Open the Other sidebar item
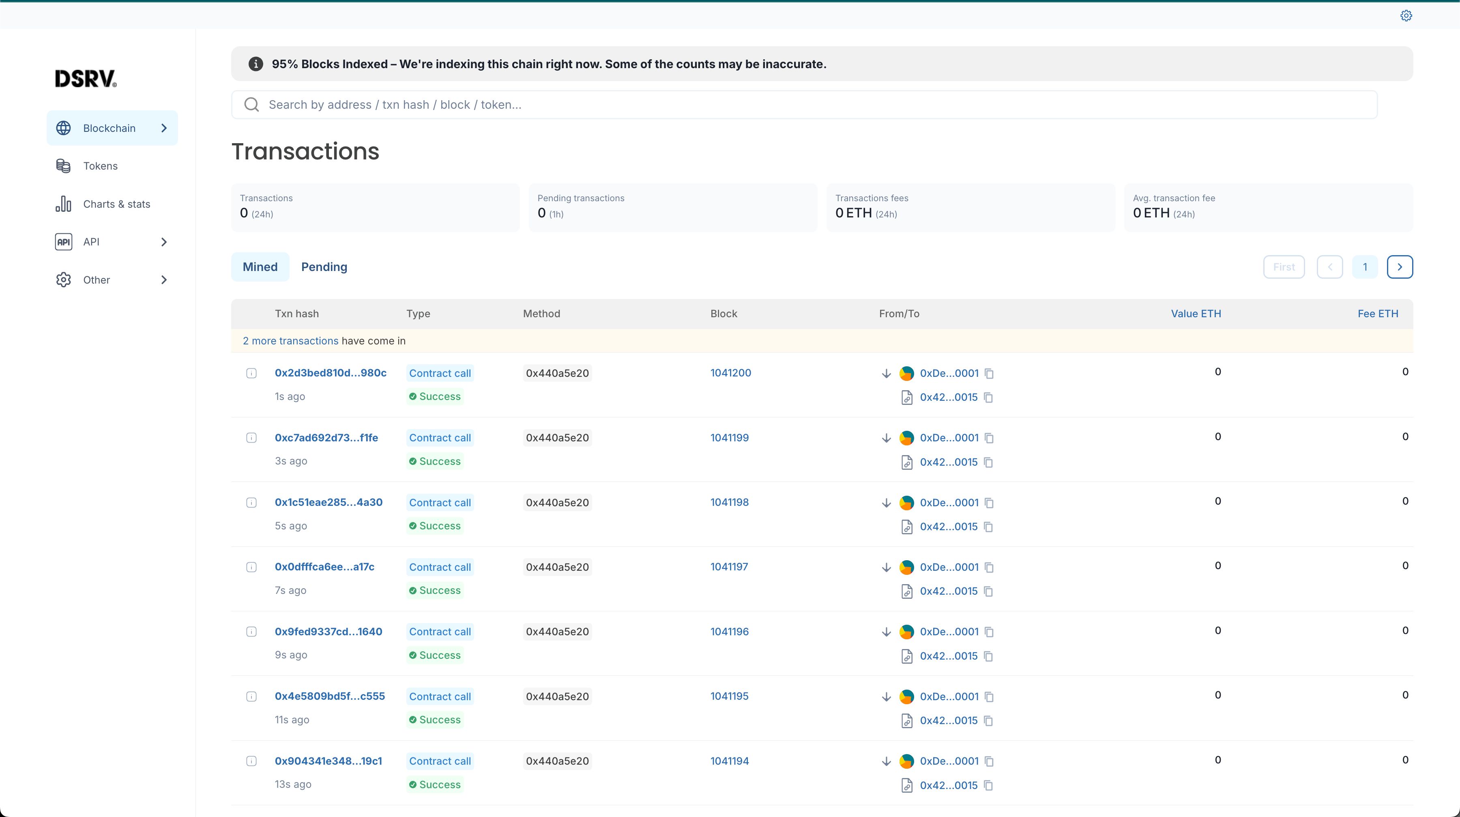 pyautogui.click(x=112, y=280)
